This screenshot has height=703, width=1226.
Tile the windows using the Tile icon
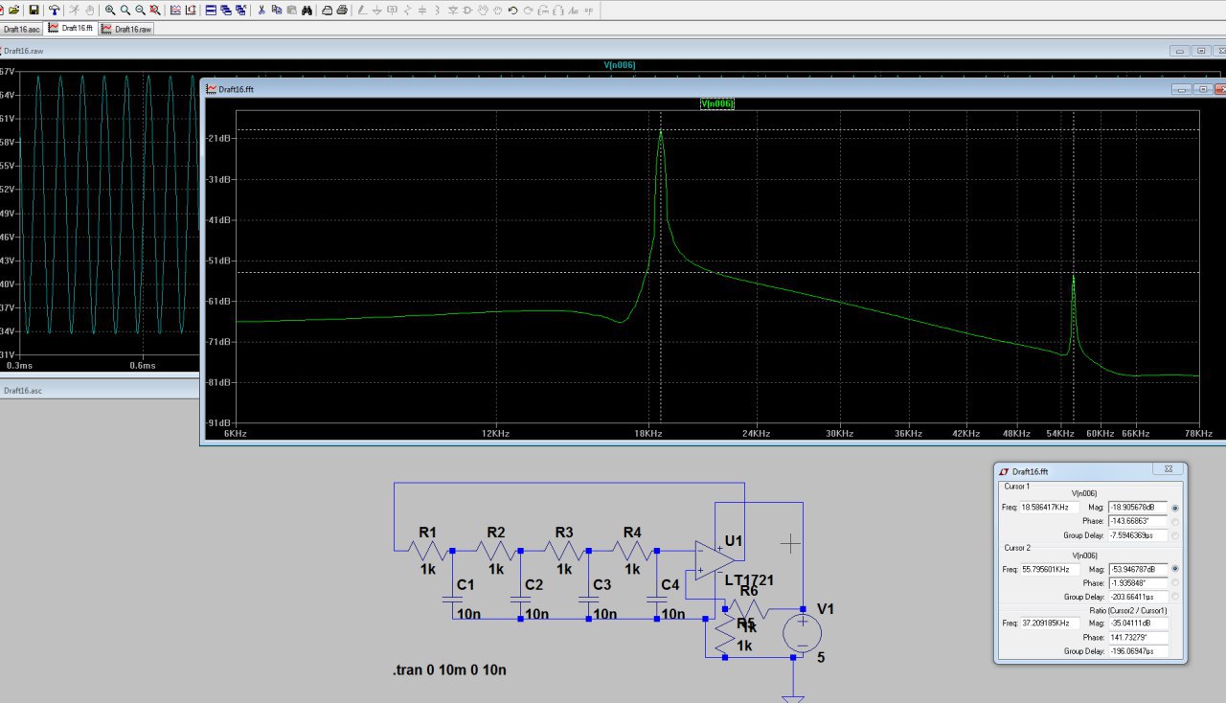pos(211,10)
